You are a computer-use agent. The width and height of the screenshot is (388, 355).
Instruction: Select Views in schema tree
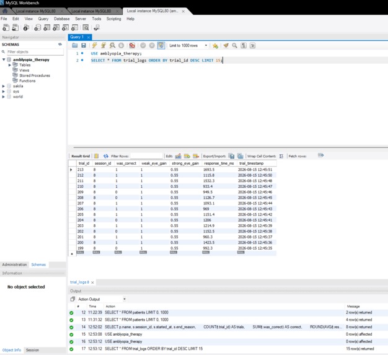pos(24,70)
